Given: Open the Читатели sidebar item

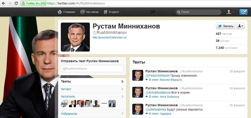Looking at the screenshot, I should click(x=92, y=97).
